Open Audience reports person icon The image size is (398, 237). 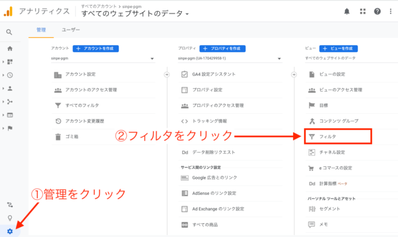pyautogui.click(x=10, y=88)
